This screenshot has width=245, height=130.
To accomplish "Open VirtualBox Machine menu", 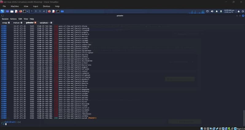I will 15,6.
